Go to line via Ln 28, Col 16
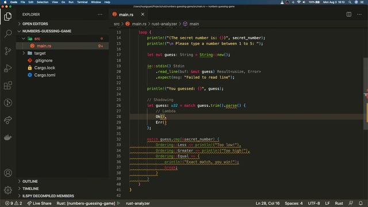This screenshot has height=207, width=368. (x=267, y=203)
